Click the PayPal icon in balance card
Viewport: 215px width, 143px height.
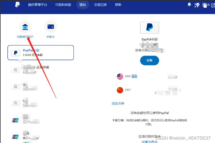16,53
